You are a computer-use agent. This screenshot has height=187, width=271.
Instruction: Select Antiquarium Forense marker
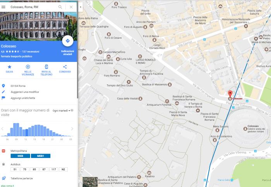coord(167,101)
